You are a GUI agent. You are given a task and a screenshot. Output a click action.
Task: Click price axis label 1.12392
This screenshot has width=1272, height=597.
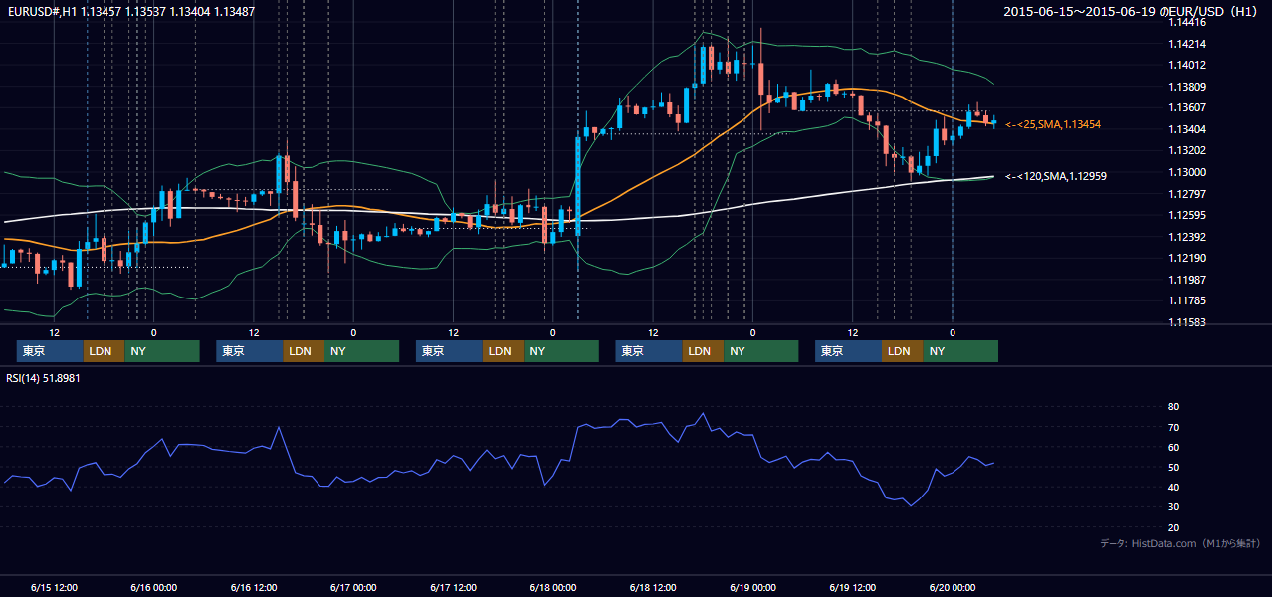click(1186, 237)
